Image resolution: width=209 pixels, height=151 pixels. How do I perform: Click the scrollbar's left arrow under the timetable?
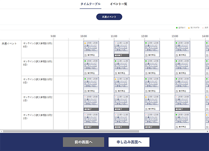[x=1, y=131]
